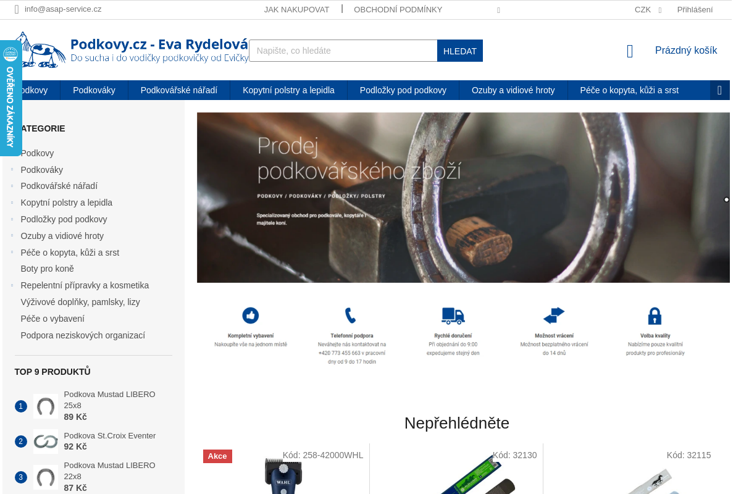Click the padlock Volba kvality icon
The height and width of the screenshot is (494, 741).
tap(655, 316)
